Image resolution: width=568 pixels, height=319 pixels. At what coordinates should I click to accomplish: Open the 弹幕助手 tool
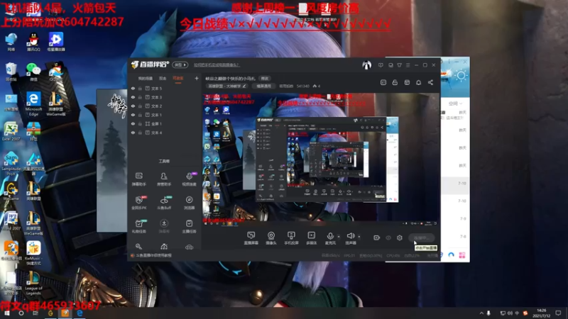pos(138,179)
